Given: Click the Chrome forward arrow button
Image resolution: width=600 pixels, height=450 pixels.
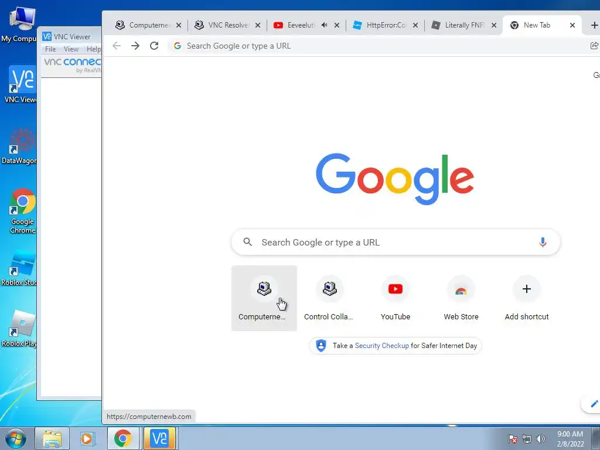Looking at the screenshot, I should click(x=135, y=46).
